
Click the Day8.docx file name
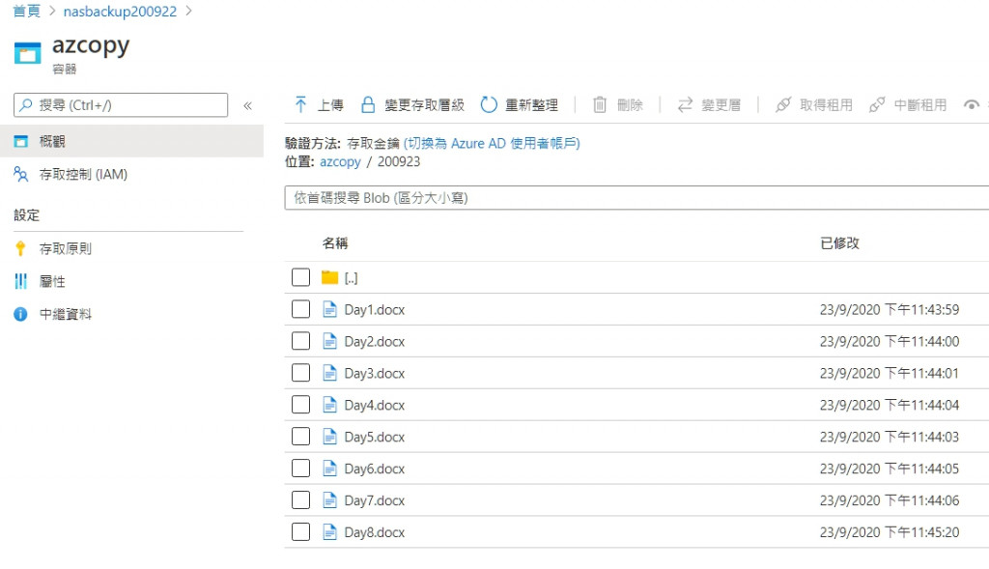point(374,532)
